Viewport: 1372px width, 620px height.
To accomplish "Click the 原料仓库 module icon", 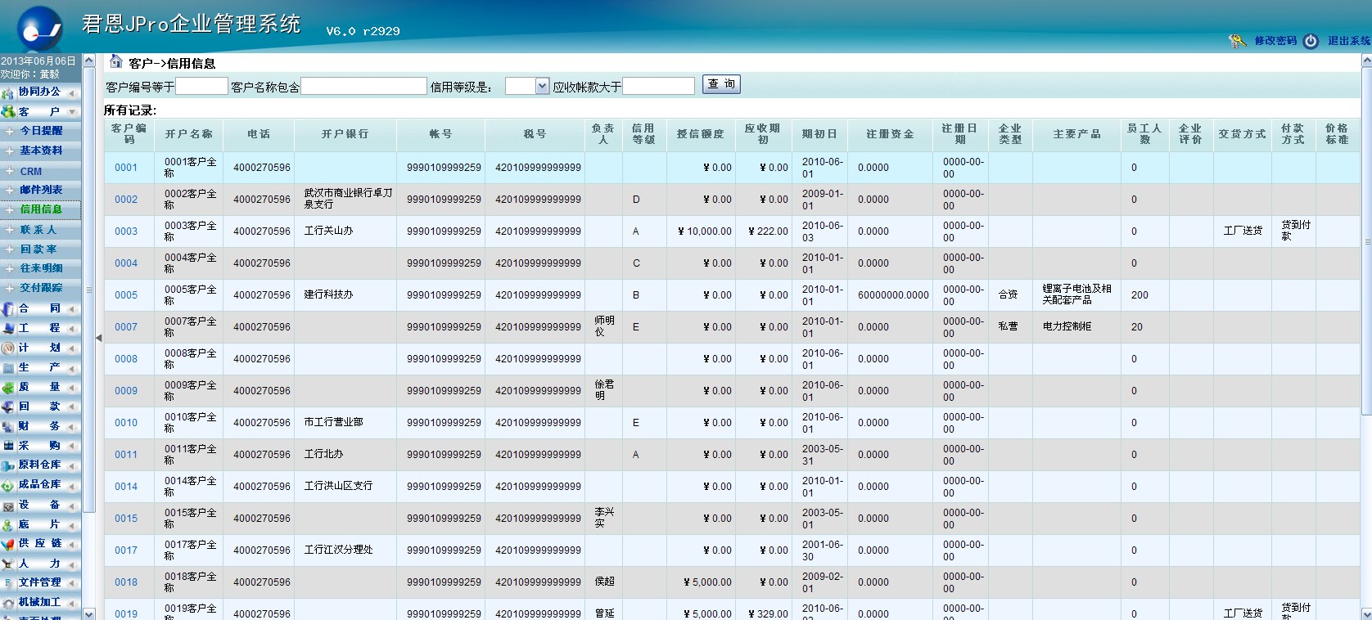I will click(x=7, y=465).
